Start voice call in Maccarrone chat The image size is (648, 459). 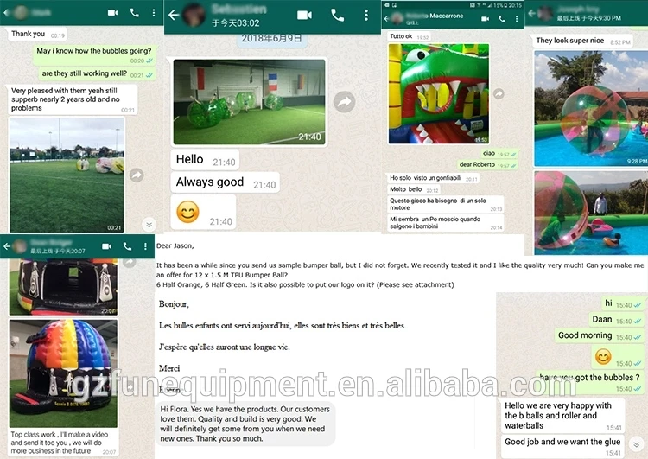[502, 19]
